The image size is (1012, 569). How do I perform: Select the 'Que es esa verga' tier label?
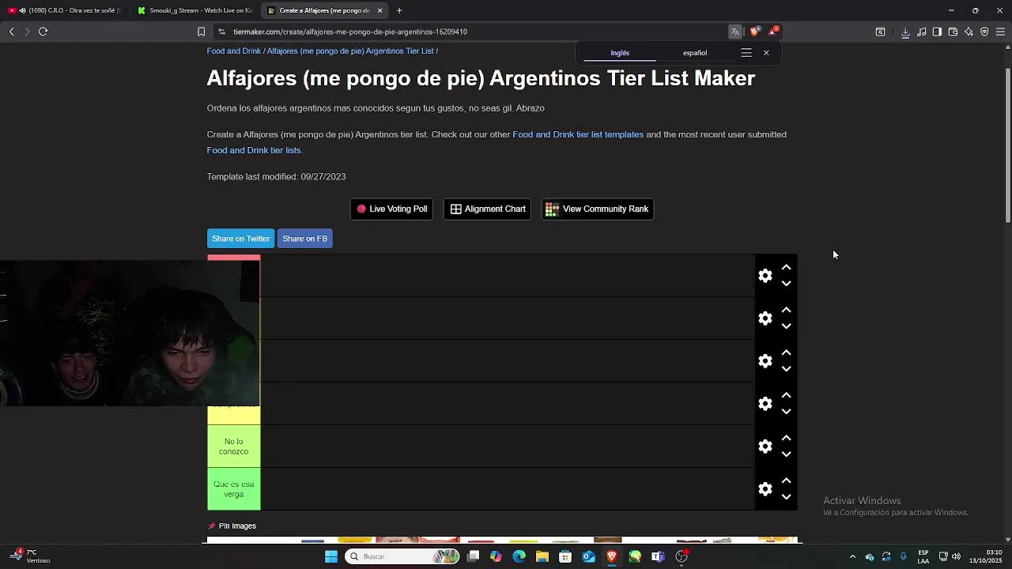233,489
